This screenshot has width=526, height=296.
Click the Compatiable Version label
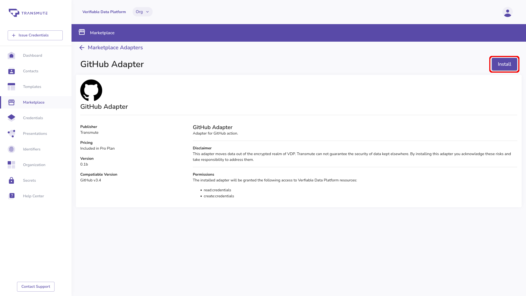tap(99, 175)
